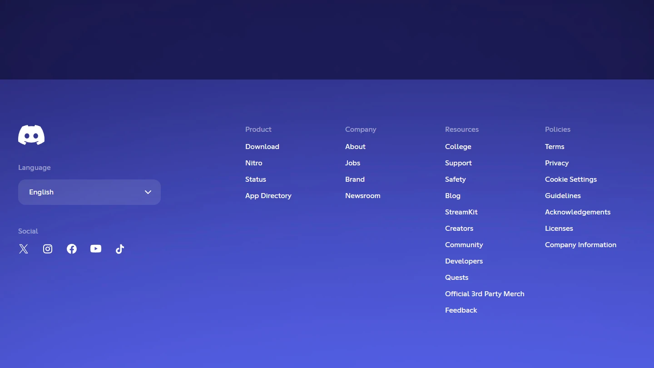Open the Download link under Product

(262, 147)
